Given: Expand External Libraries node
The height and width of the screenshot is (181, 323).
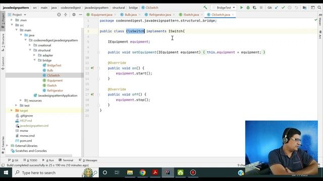Looking at the screenshot, I should pyautogui.click(x=7, y=146).
